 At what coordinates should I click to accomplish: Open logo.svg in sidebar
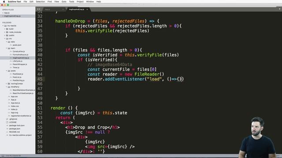(x=15, y=113)
